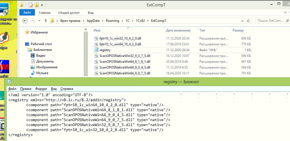Click the properties icon in quick access toolbar

31,5
